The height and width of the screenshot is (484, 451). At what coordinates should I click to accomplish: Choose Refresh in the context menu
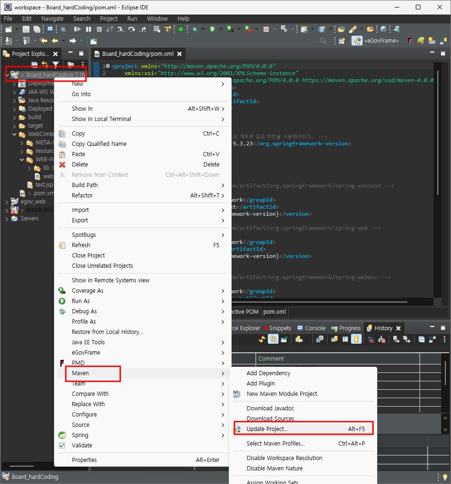(142, 245)
